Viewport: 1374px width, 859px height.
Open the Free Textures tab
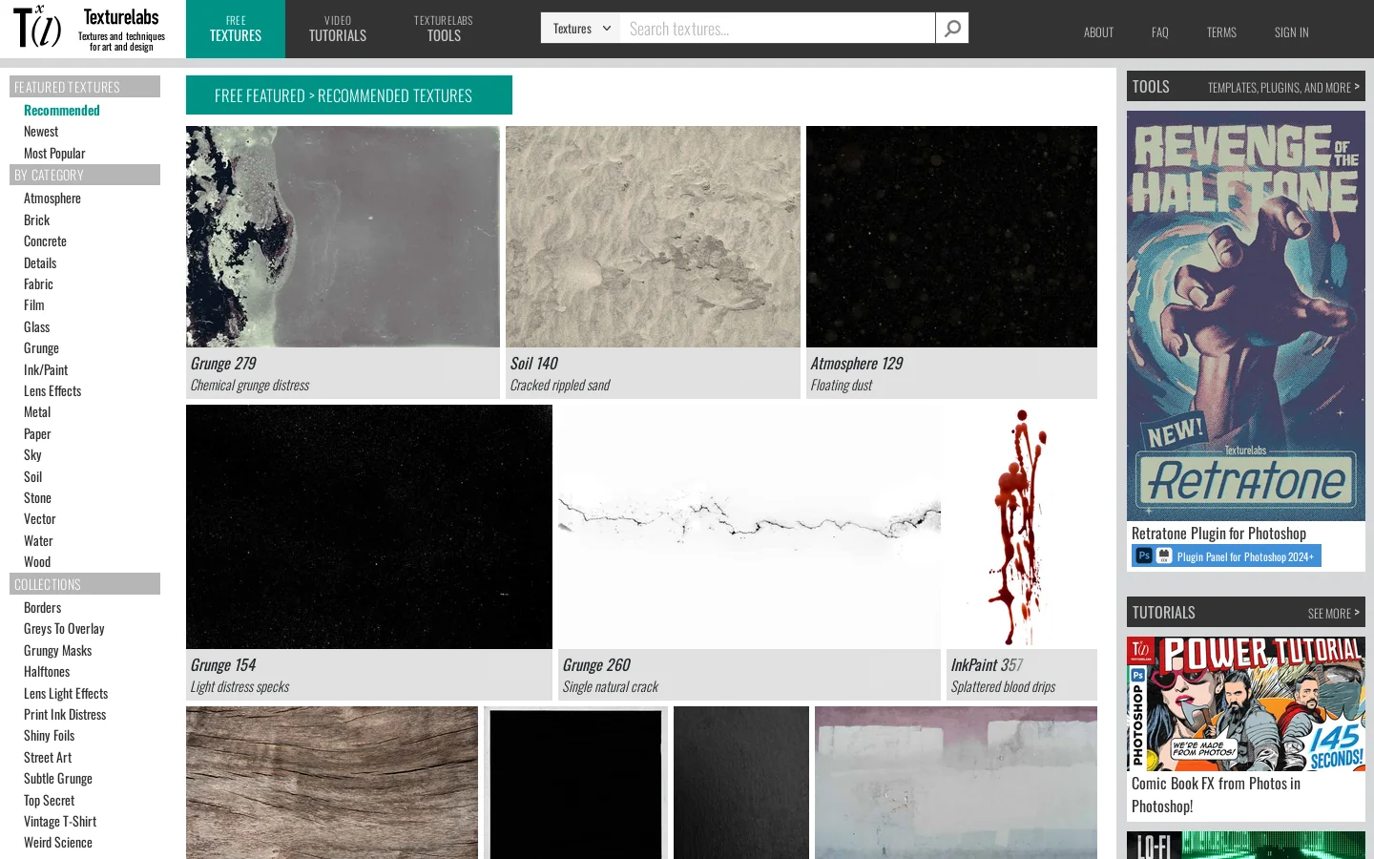pyautogui.click(x=236, y=29)
